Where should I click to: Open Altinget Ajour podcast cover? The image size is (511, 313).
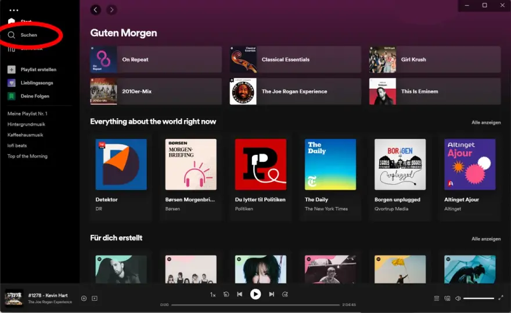tap(470, 164)
